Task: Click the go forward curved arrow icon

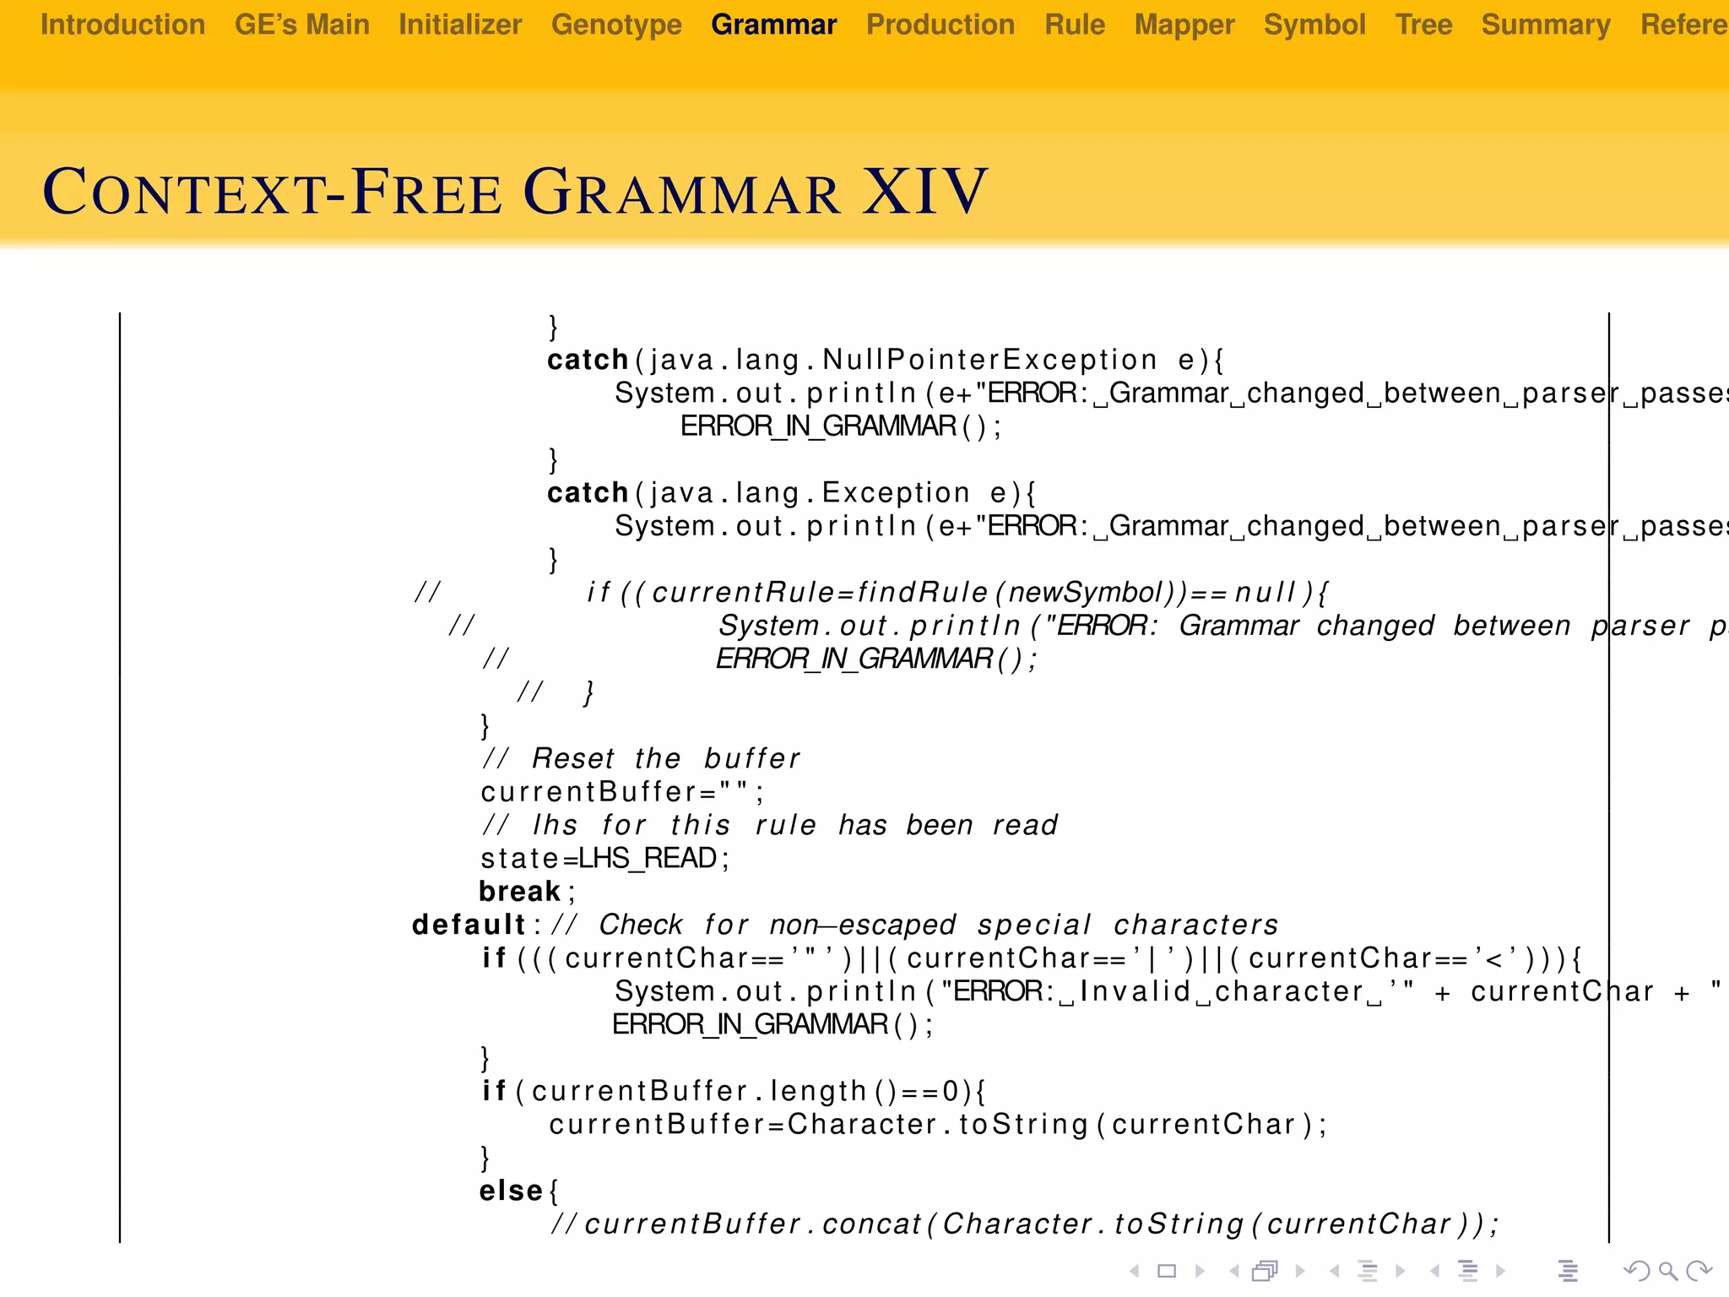Action: pos(1699,1271)
